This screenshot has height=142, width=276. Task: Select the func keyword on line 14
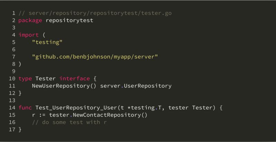pyautogui.click(x=25, y=108)
